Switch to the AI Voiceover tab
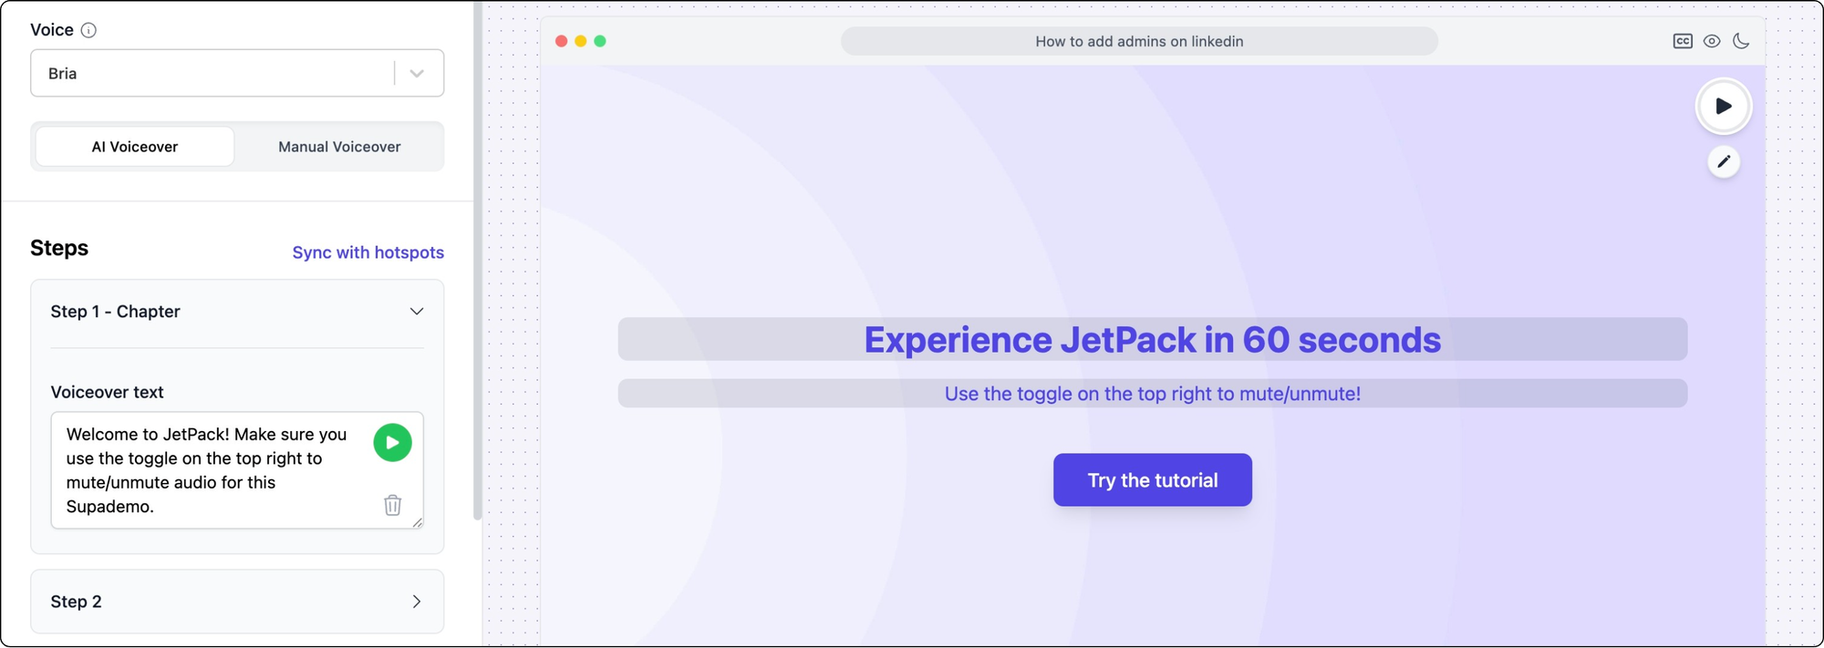The width and height of the screenshot is (1824, 648). click(135, 147)
